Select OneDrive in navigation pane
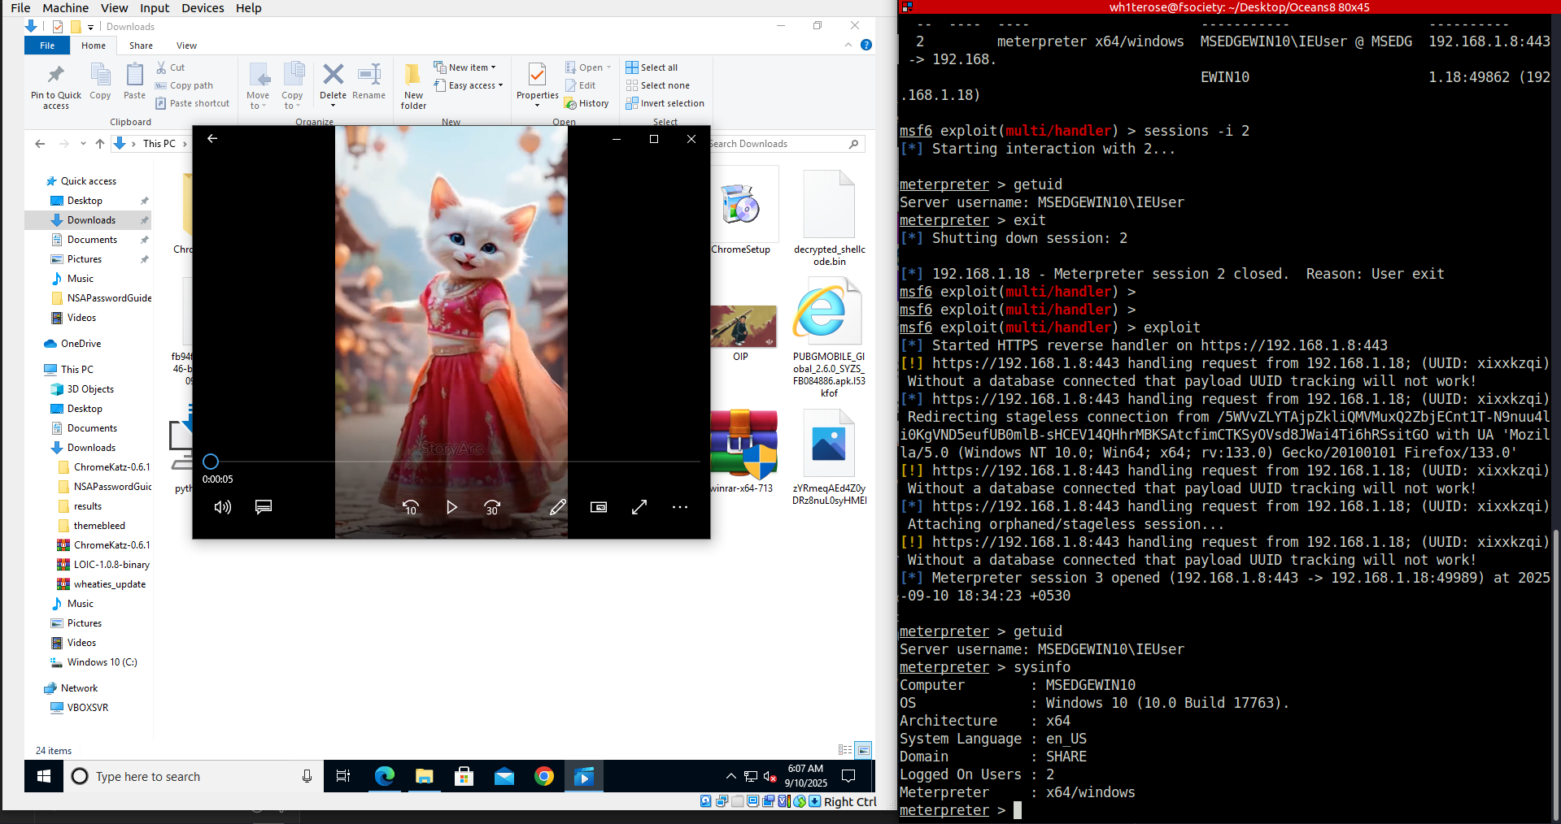The width and height of the screenshot is (1561, 824). point(81,344)
